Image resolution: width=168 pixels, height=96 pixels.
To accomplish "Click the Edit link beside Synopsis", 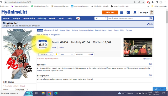I will coord(150,64).
